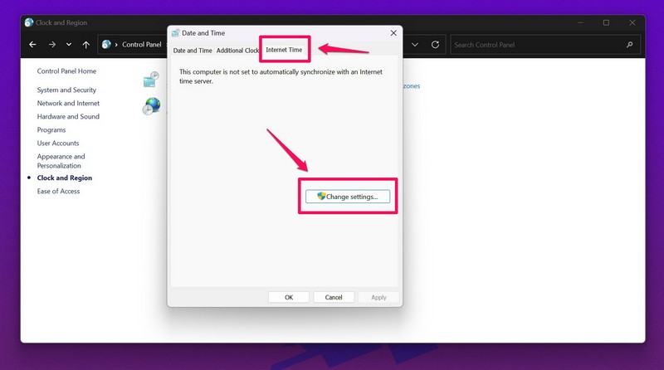Maximize the Clock and Region window
This screenshot has width=664, height=370.
606,22
